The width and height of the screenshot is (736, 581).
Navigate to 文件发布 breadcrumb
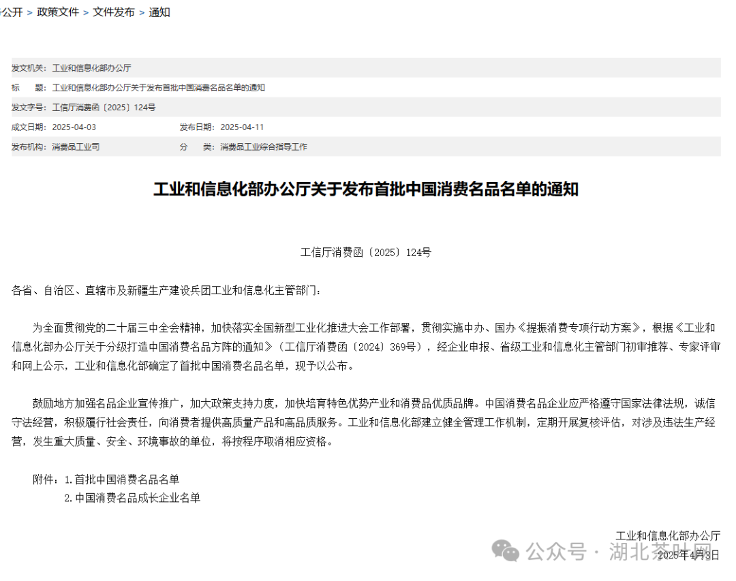(112, 12)
